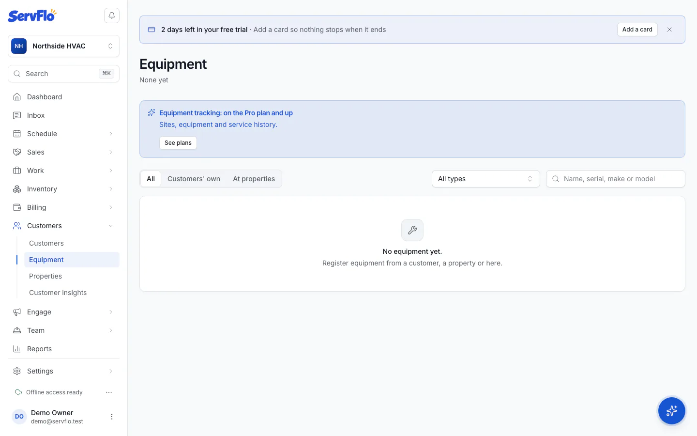Screen dimensions: 697x436
Task: Click the Customers people icon
Action: point(17,226)
